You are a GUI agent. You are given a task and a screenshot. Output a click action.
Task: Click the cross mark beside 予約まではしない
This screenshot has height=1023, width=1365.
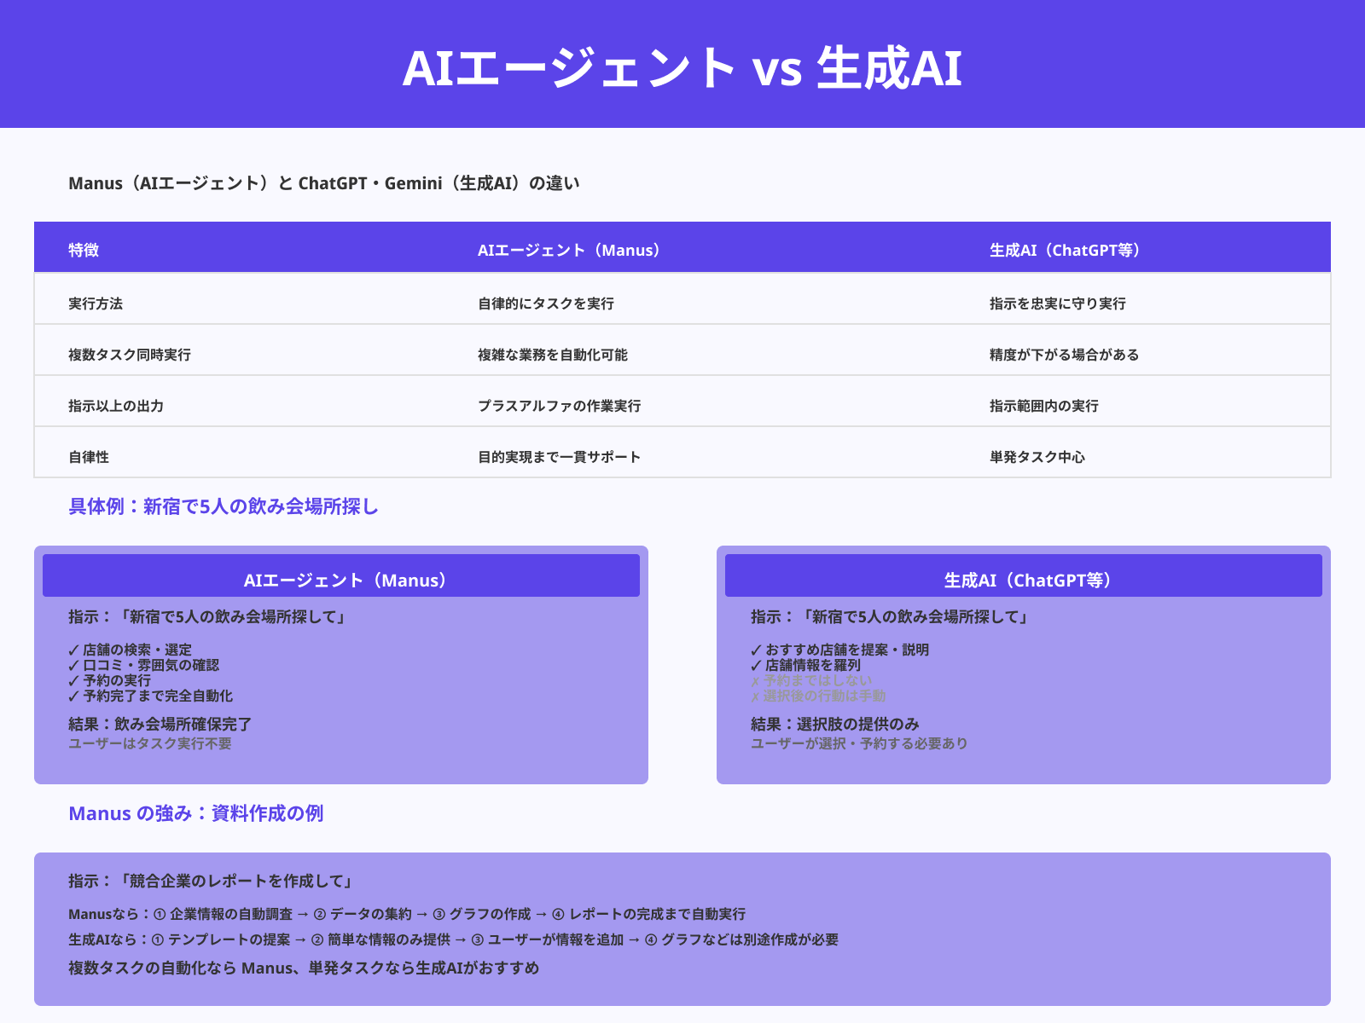754,680
